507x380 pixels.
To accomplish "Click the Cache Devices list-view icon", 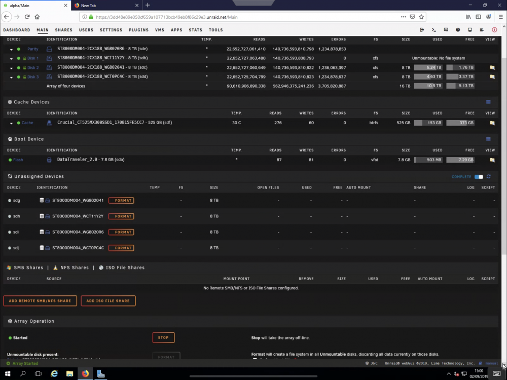I will click(488, 102).
